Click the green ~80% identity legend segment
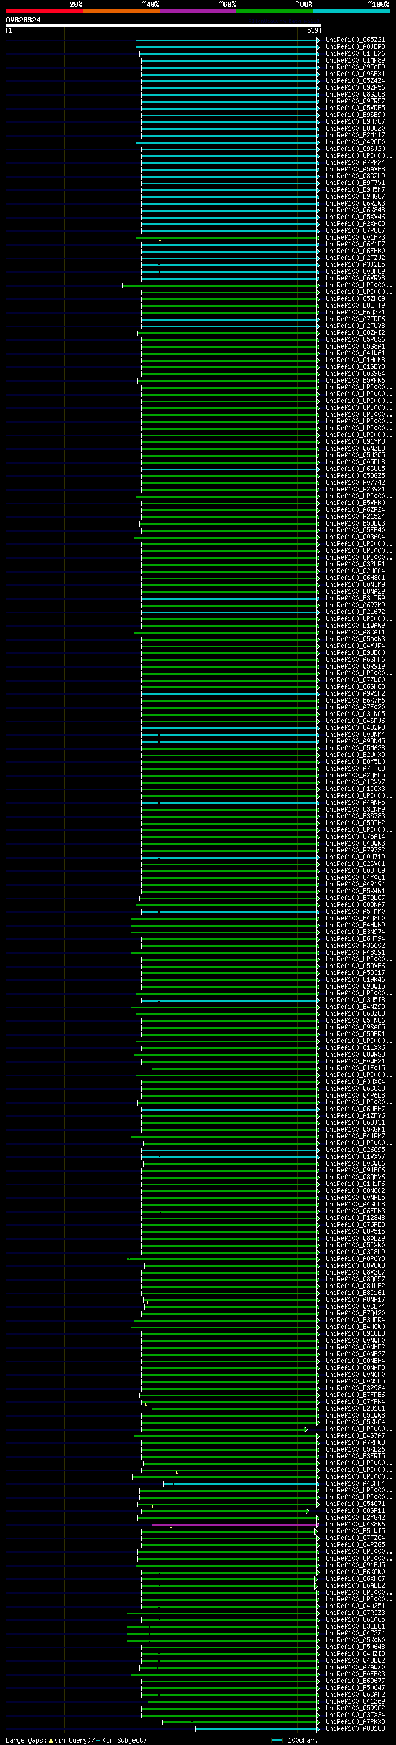This screenshot has height=1745, width=396. [x=275, y=12]
